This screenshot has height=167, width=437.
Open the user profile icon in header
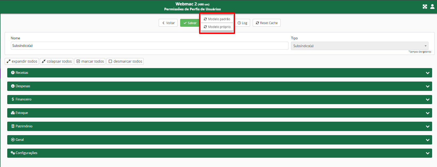[x=432, y=7]
